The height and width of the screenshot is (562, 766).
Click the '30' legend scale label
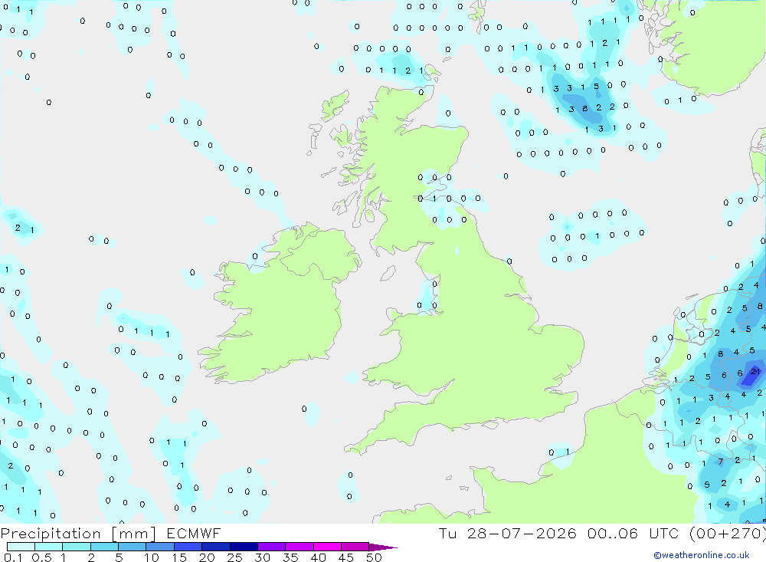pyautogui.click(x=262, y=557)
